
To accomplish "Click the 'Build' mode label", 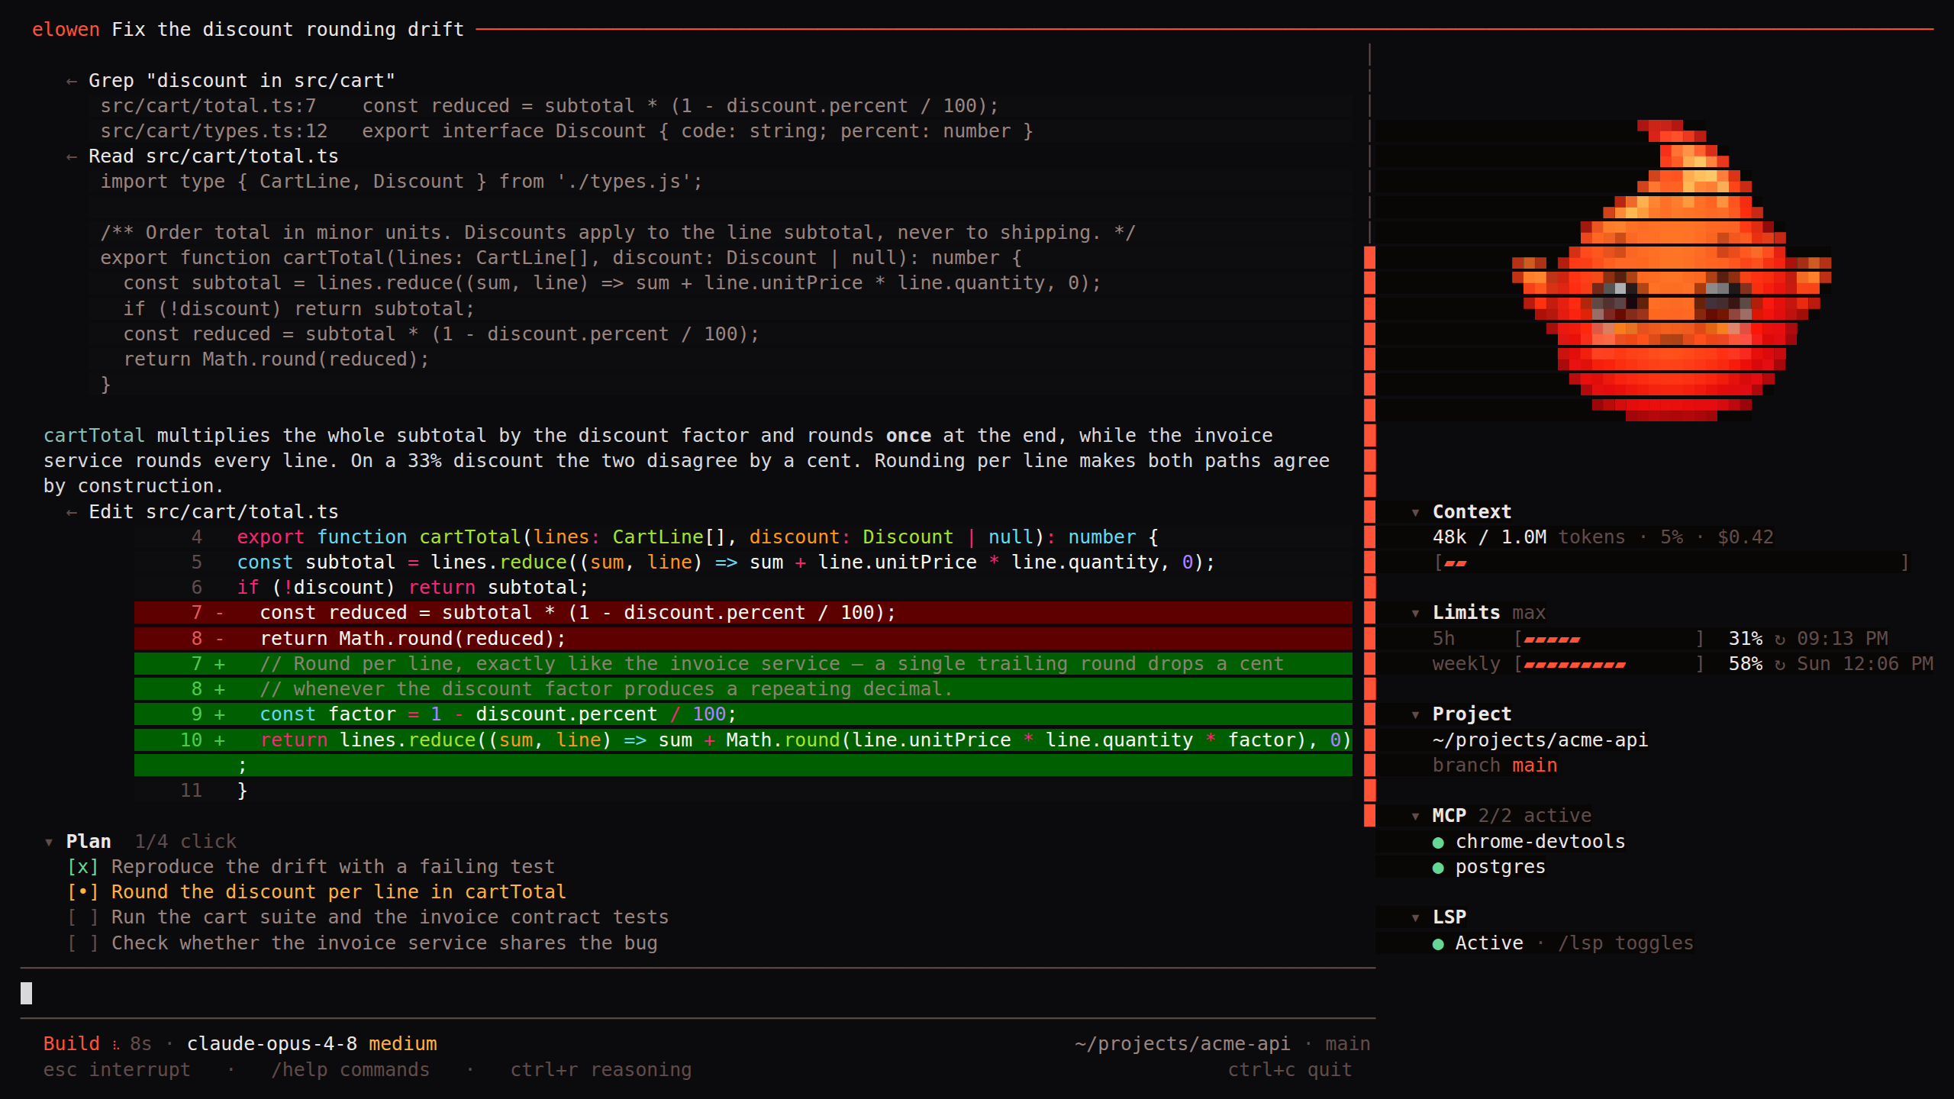I will click(72, 1044).
